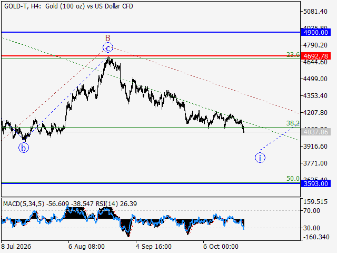
Task: Click the red 4692.78 price tag
Action: tap(316, 56)
